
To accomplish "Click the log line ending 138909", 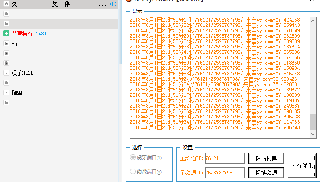I will 215,95.
